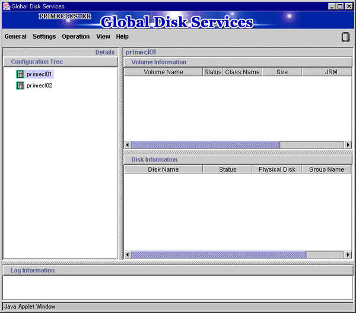Screen dimensions: 356x313
Task: Click the Disk Information panel header
Action: coord(238,160)
